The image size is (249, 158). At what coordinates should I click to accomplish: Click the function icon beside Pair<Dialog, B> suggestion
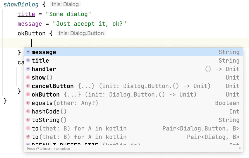click(x=28, y=137)
